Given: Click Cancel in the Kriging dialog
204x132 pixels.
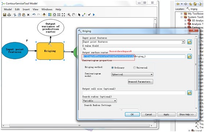Looking at the screenshot, I should 148,115.
